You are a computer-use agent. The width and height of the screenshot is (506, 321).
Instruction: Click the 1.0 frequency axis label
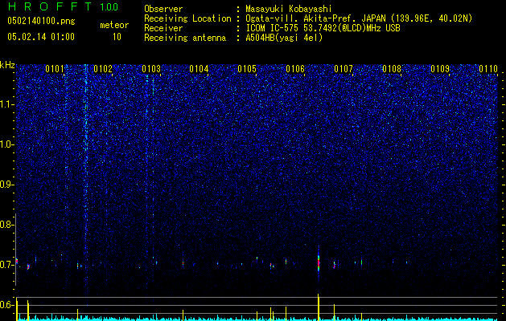tap(7, 144)
